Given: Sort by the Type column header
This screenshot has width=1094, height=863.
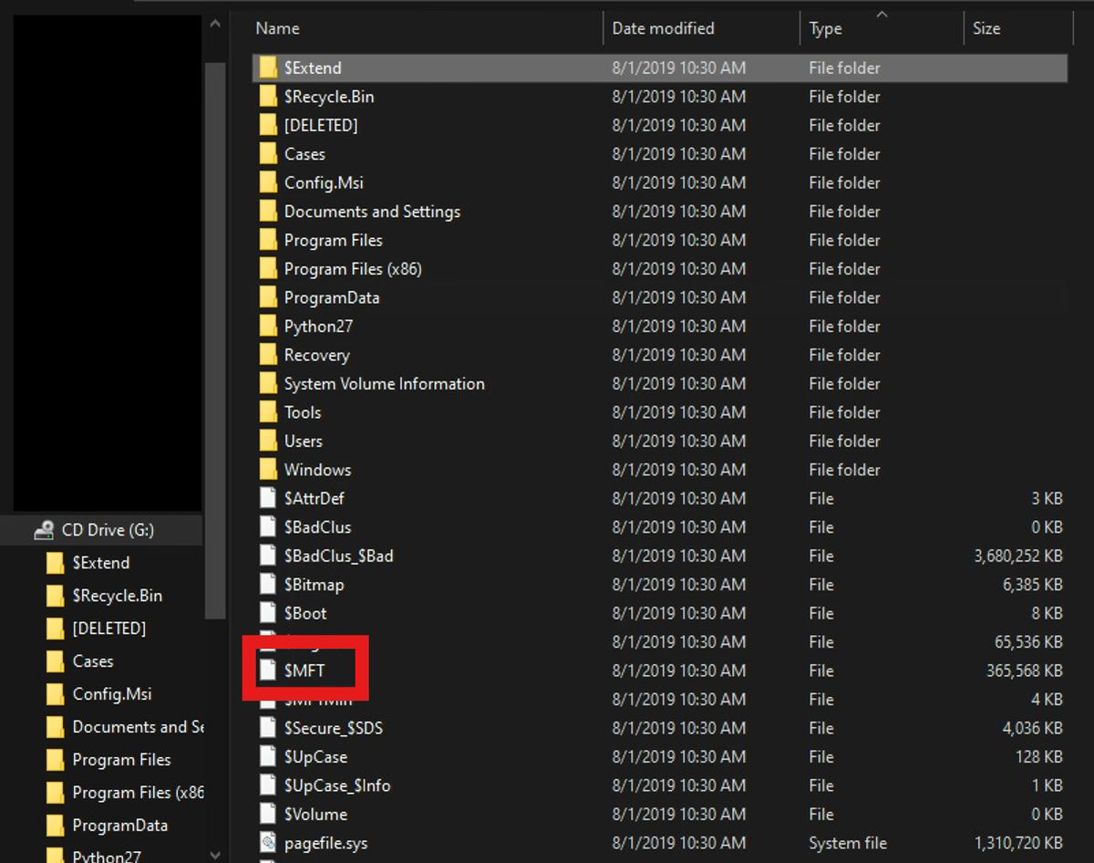Looking at the screenshot, I should (825, 29).
